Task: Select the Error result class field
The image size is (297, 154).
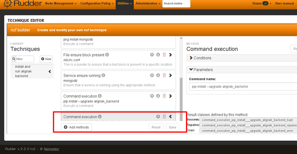Action: coord(248,131)
